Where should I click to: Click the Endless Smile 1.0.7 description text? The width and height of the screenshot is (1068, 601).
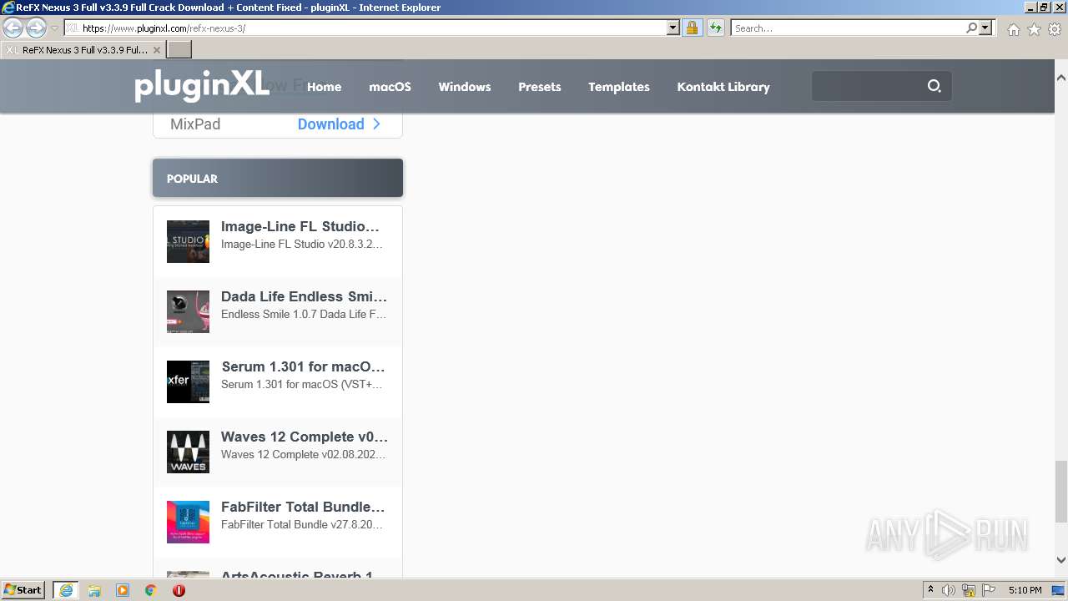click(304, 315)
